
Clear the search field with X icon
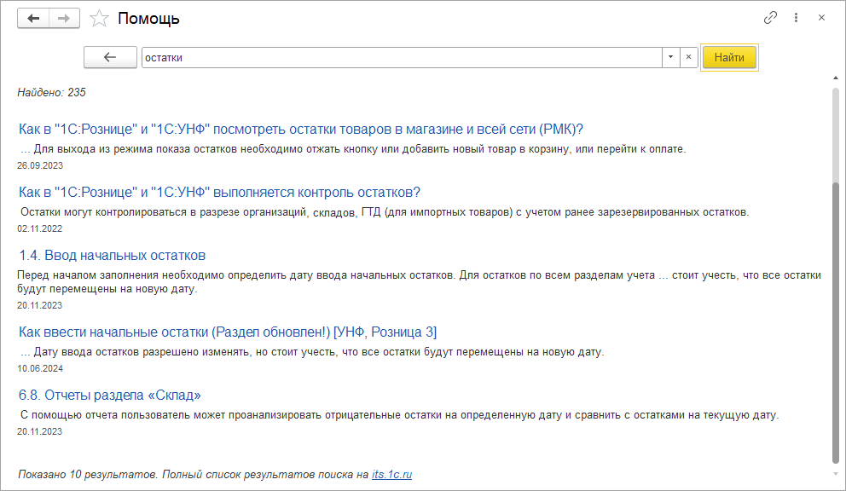689,57
